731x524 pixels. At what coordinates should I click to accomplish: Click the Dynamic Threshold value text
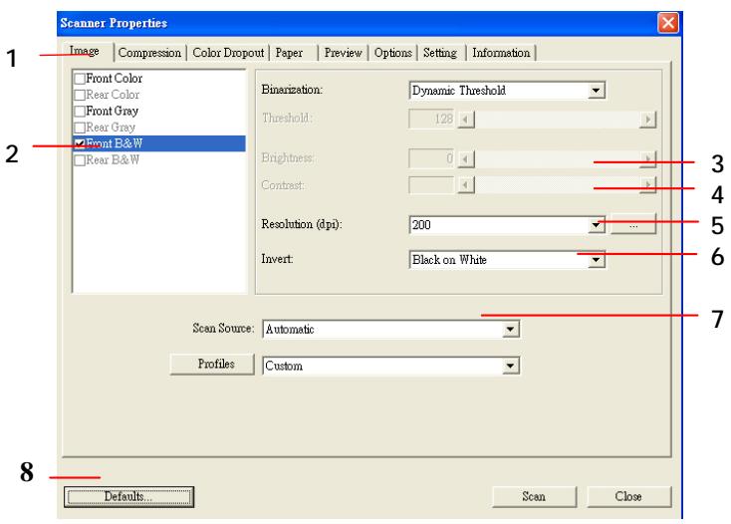coord(459,90)
